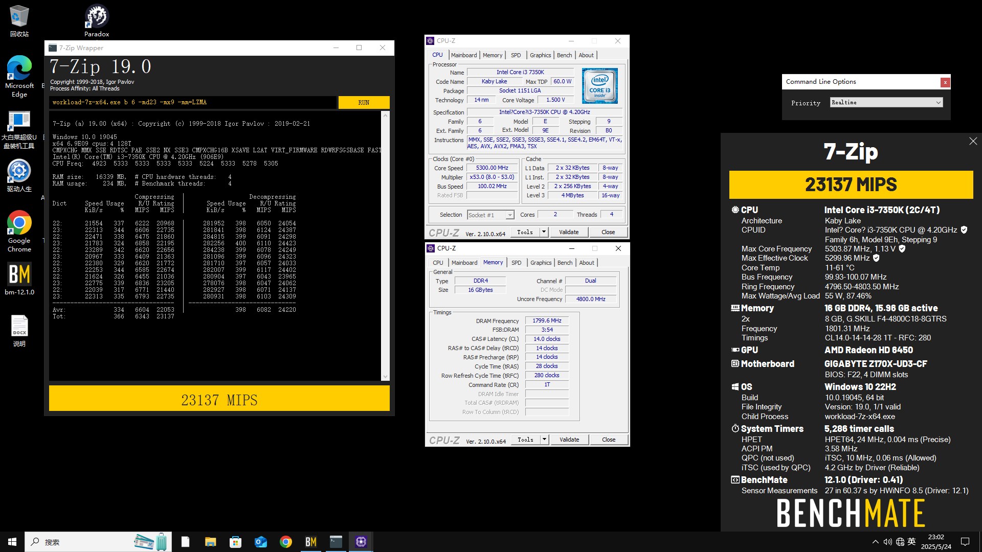982x552 pixels.
Task: Open the Paradox desktop shortcut
Action: tap(97, 20)
